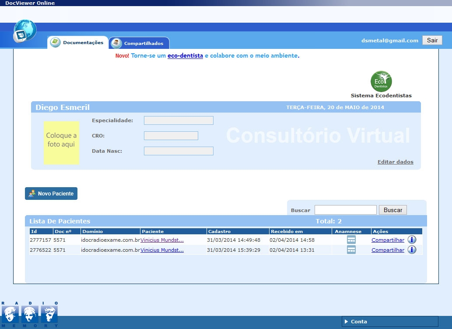Click the Editar dados link
Image resolution: width=452 pixels, height=329 pixels.
click(395, 162)
